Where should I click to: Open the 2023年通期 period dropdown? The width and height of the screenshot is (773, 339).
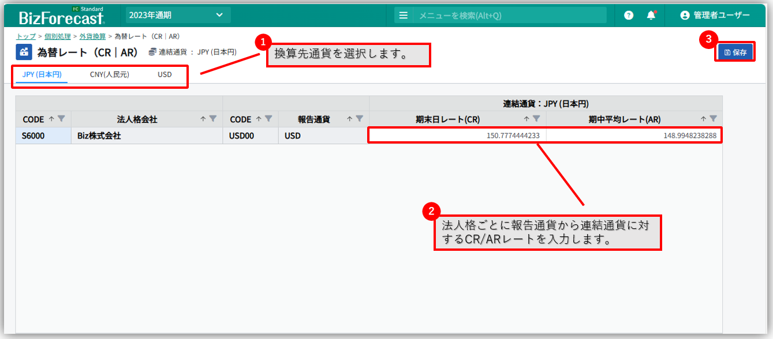(178, 15)
